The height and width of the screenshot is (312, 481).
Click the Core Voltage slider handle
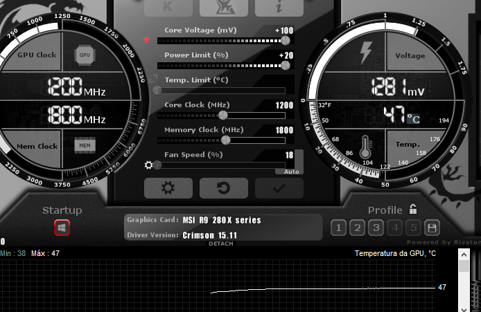pyautogui.click(x=286, y=40)
